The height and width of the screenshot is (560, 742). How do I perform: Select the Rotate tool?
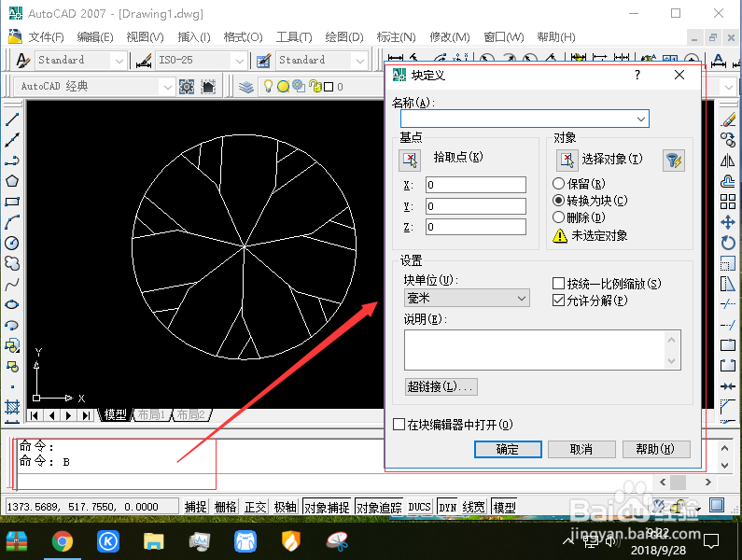[x=728, y=243]
